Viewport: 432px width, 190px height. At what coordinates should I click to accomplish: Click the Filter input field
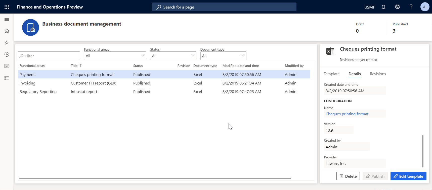[49, 56]
